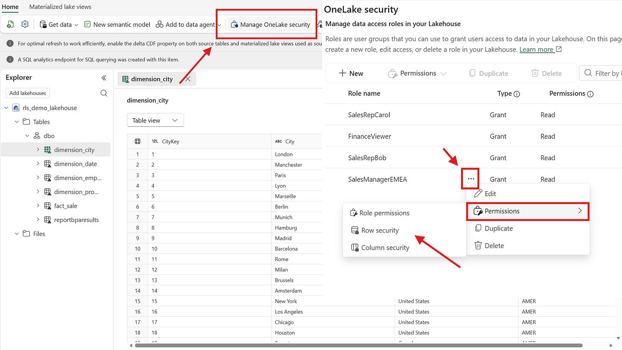Switch to the Home tab

tap(10, 7)
